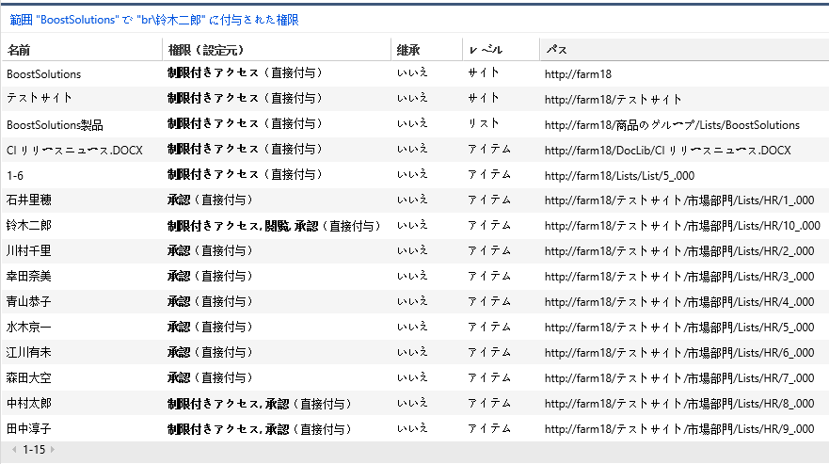Select the http://farm18/テストサイト path cell
The height and width of the screenshot is (464, 829).
pos(614,100)
